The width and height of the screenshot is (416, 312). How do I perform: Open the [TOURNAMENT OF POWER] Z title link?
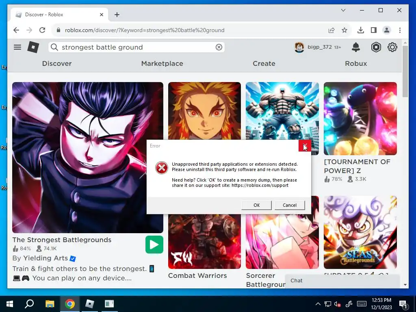357,166
